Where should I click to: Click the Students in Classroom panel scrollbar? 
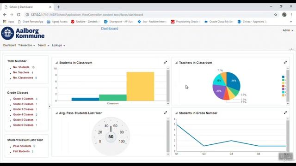(168, 86)
